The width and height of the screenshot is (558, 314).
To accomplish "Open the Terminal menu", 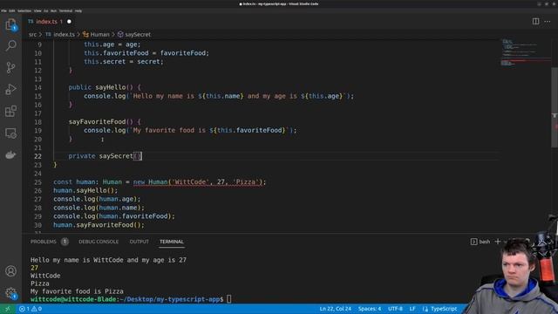I will coord(65,11).
